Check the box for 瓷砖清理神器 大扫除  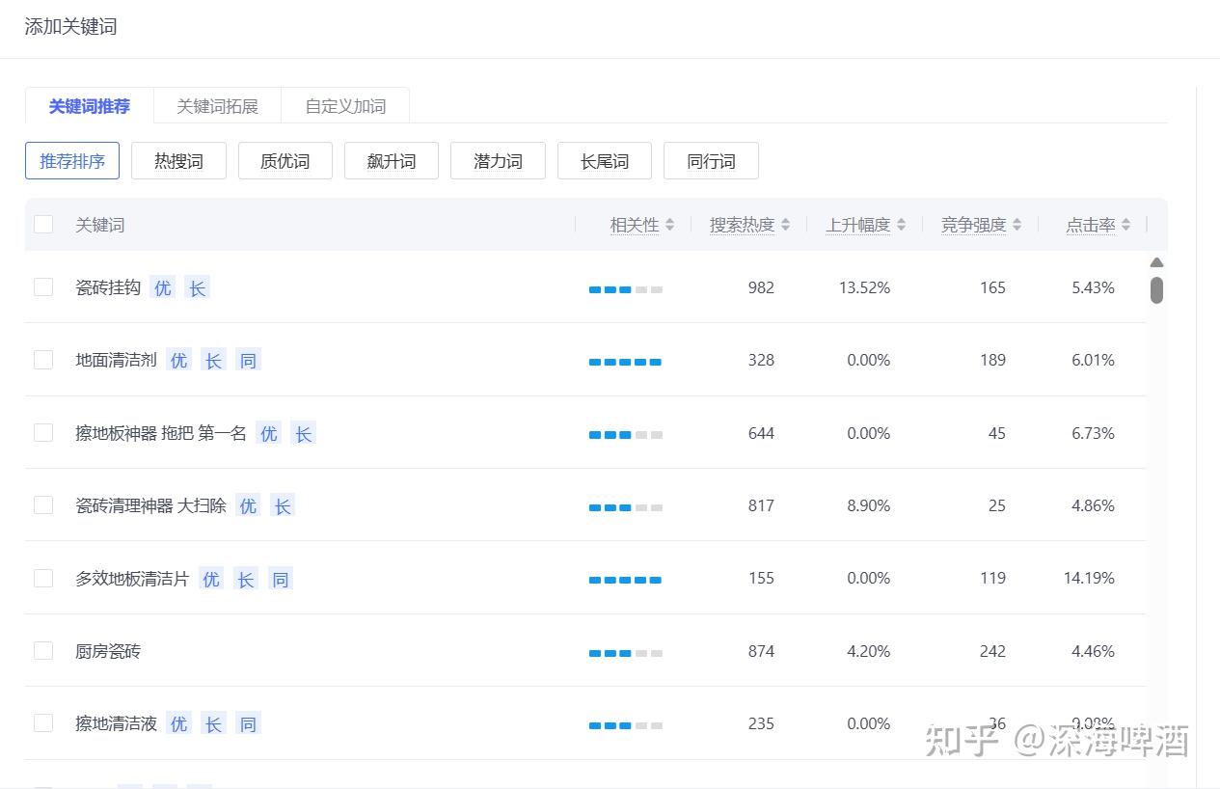pyautogui.click(x=43, y=504)
